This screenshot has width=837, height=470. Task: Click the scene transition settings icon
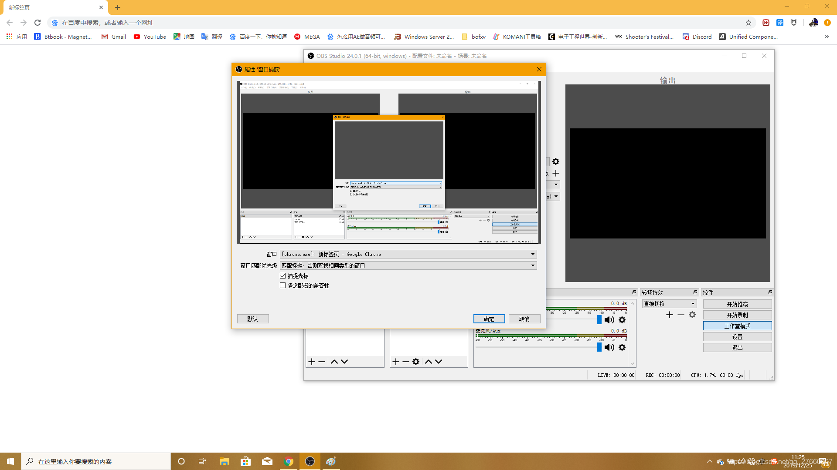(692, 315)
